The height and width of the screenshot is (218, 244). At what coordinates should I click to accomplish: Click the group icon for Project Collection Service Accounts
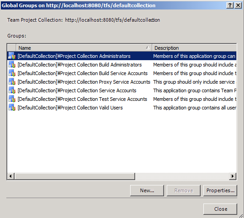[x=12, y=90]
